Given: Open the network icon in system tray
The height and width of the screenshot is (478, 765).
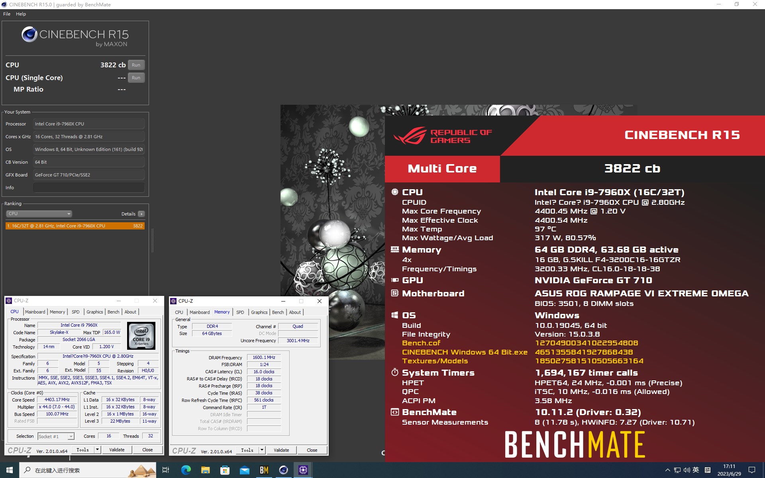Looking at the screenshot, I should pos(677,470).
